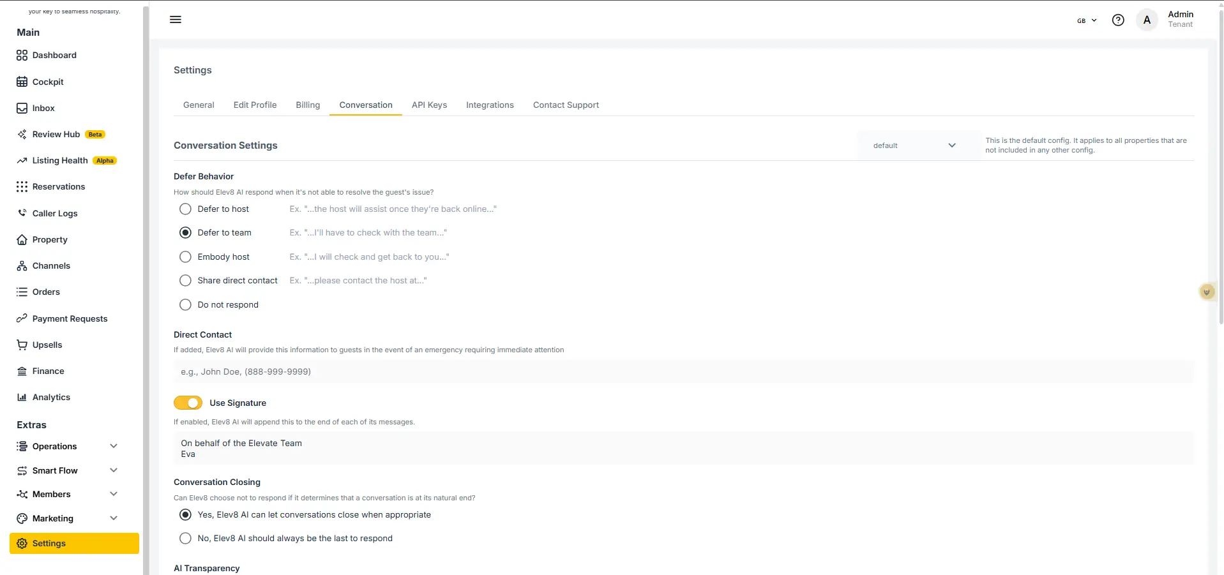Open the Property section
The width and height of the screenshot is (1224, 575).
click(x=42, y=239)
